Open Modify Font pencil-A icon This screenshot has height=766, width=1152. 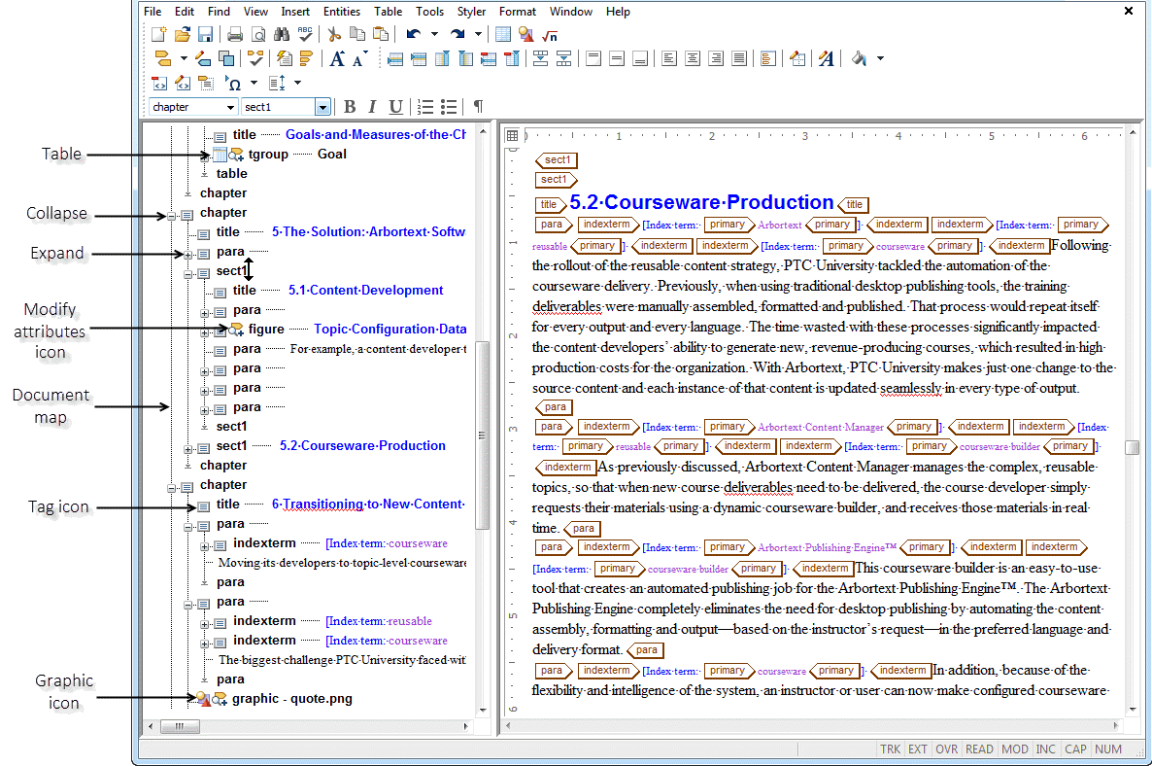coord(827,58)
